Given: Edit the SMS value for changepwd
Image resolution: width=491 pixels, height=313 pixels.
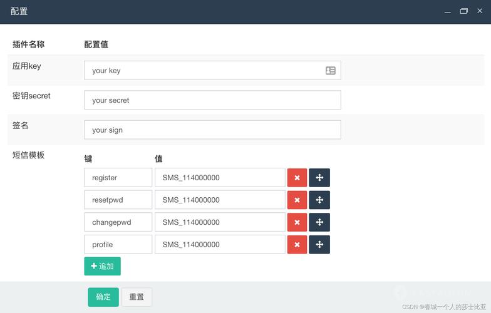Looking at the screenshot, I should click(x=220, y=222).
